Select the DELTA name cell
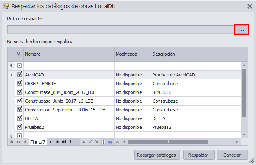The width and height of the screenshot is (256, 165). point(69,118)
